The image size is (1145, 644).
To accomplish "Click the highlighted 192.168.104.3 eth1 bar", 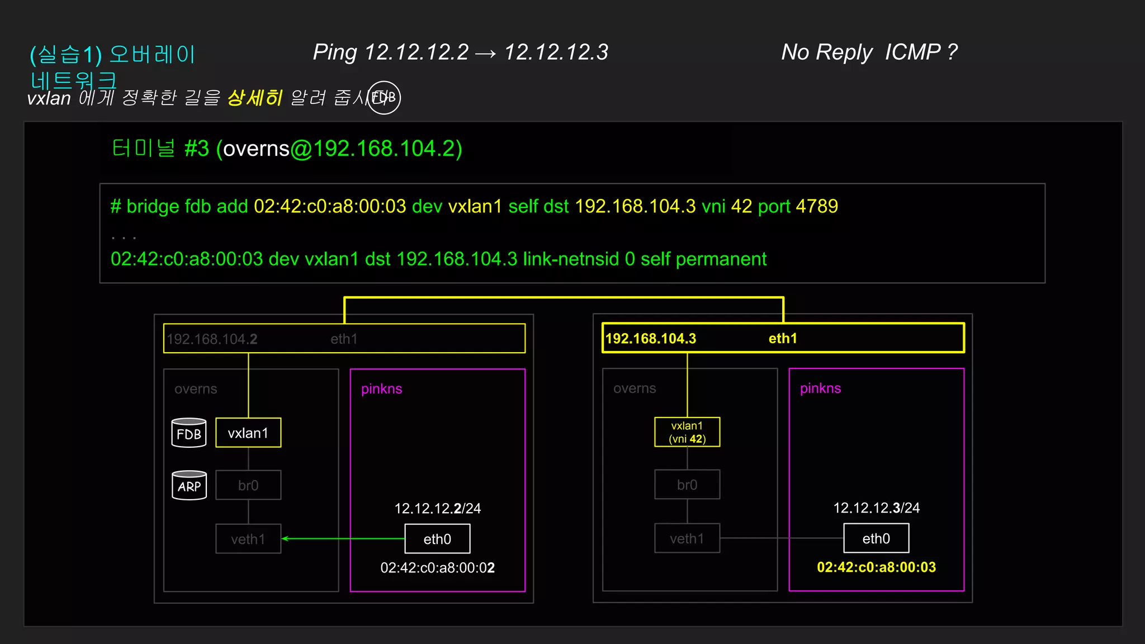I will [783, 338].
